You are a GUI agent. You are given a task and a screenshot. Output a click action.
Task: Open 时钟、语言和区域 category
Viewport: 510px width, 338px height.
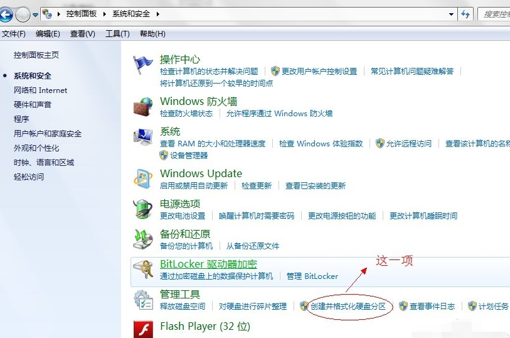(44, 162)
